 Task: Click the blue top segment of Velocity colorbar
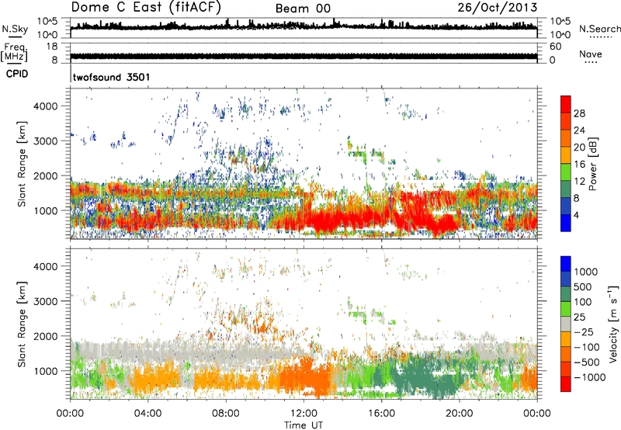click(566, 264)
